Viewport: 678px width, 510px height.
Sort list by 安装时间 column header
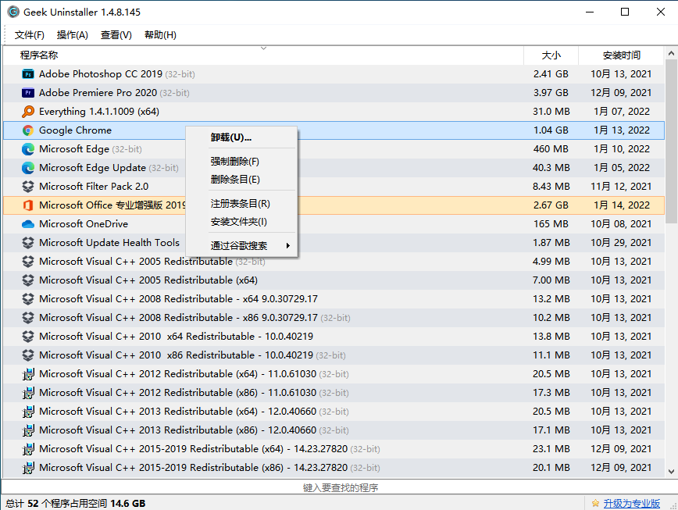(x=621, y=55)
